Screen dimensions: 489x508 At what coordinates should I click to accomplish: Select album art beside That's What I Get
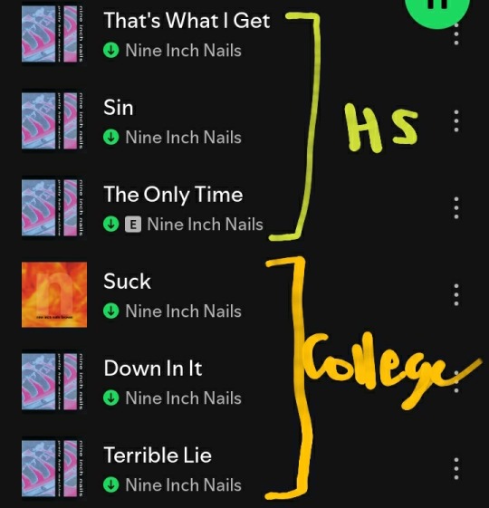click(x=54, y=34)
